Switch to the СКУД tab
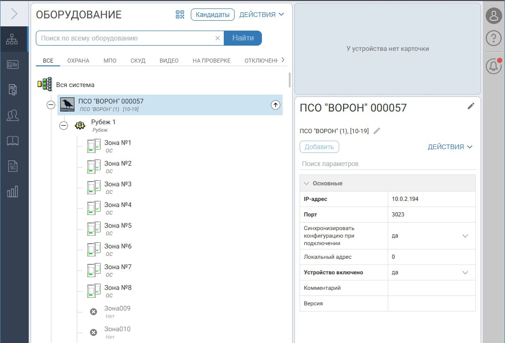The width and height of the screenshot is (505, 343). point(138,61)
